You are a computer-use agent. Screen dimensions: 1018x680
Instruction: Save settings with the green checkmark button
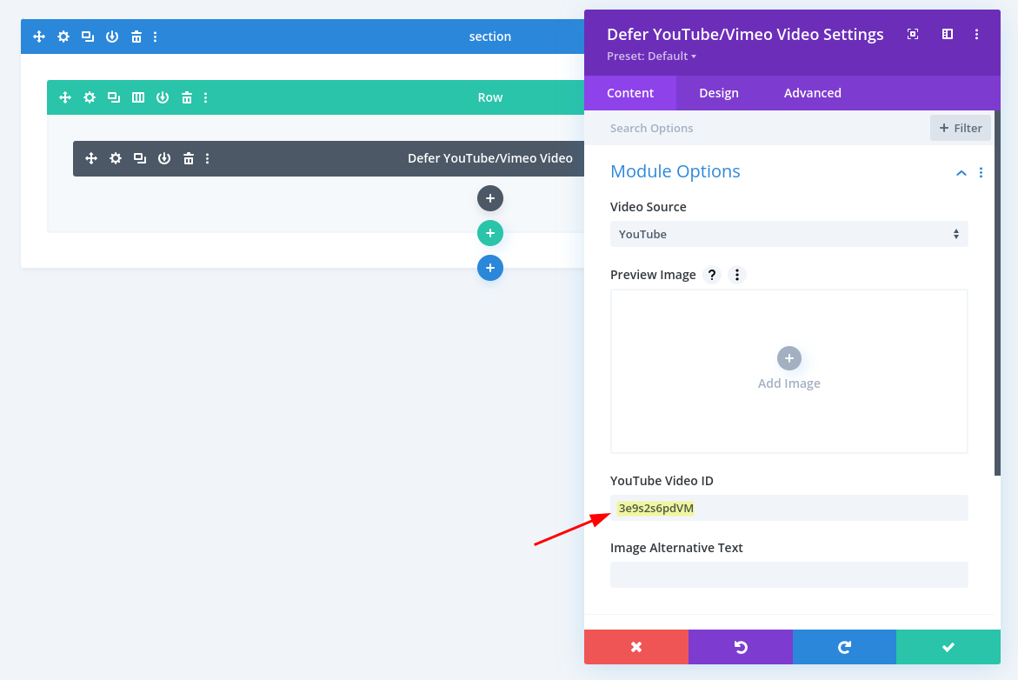[948, 647]
